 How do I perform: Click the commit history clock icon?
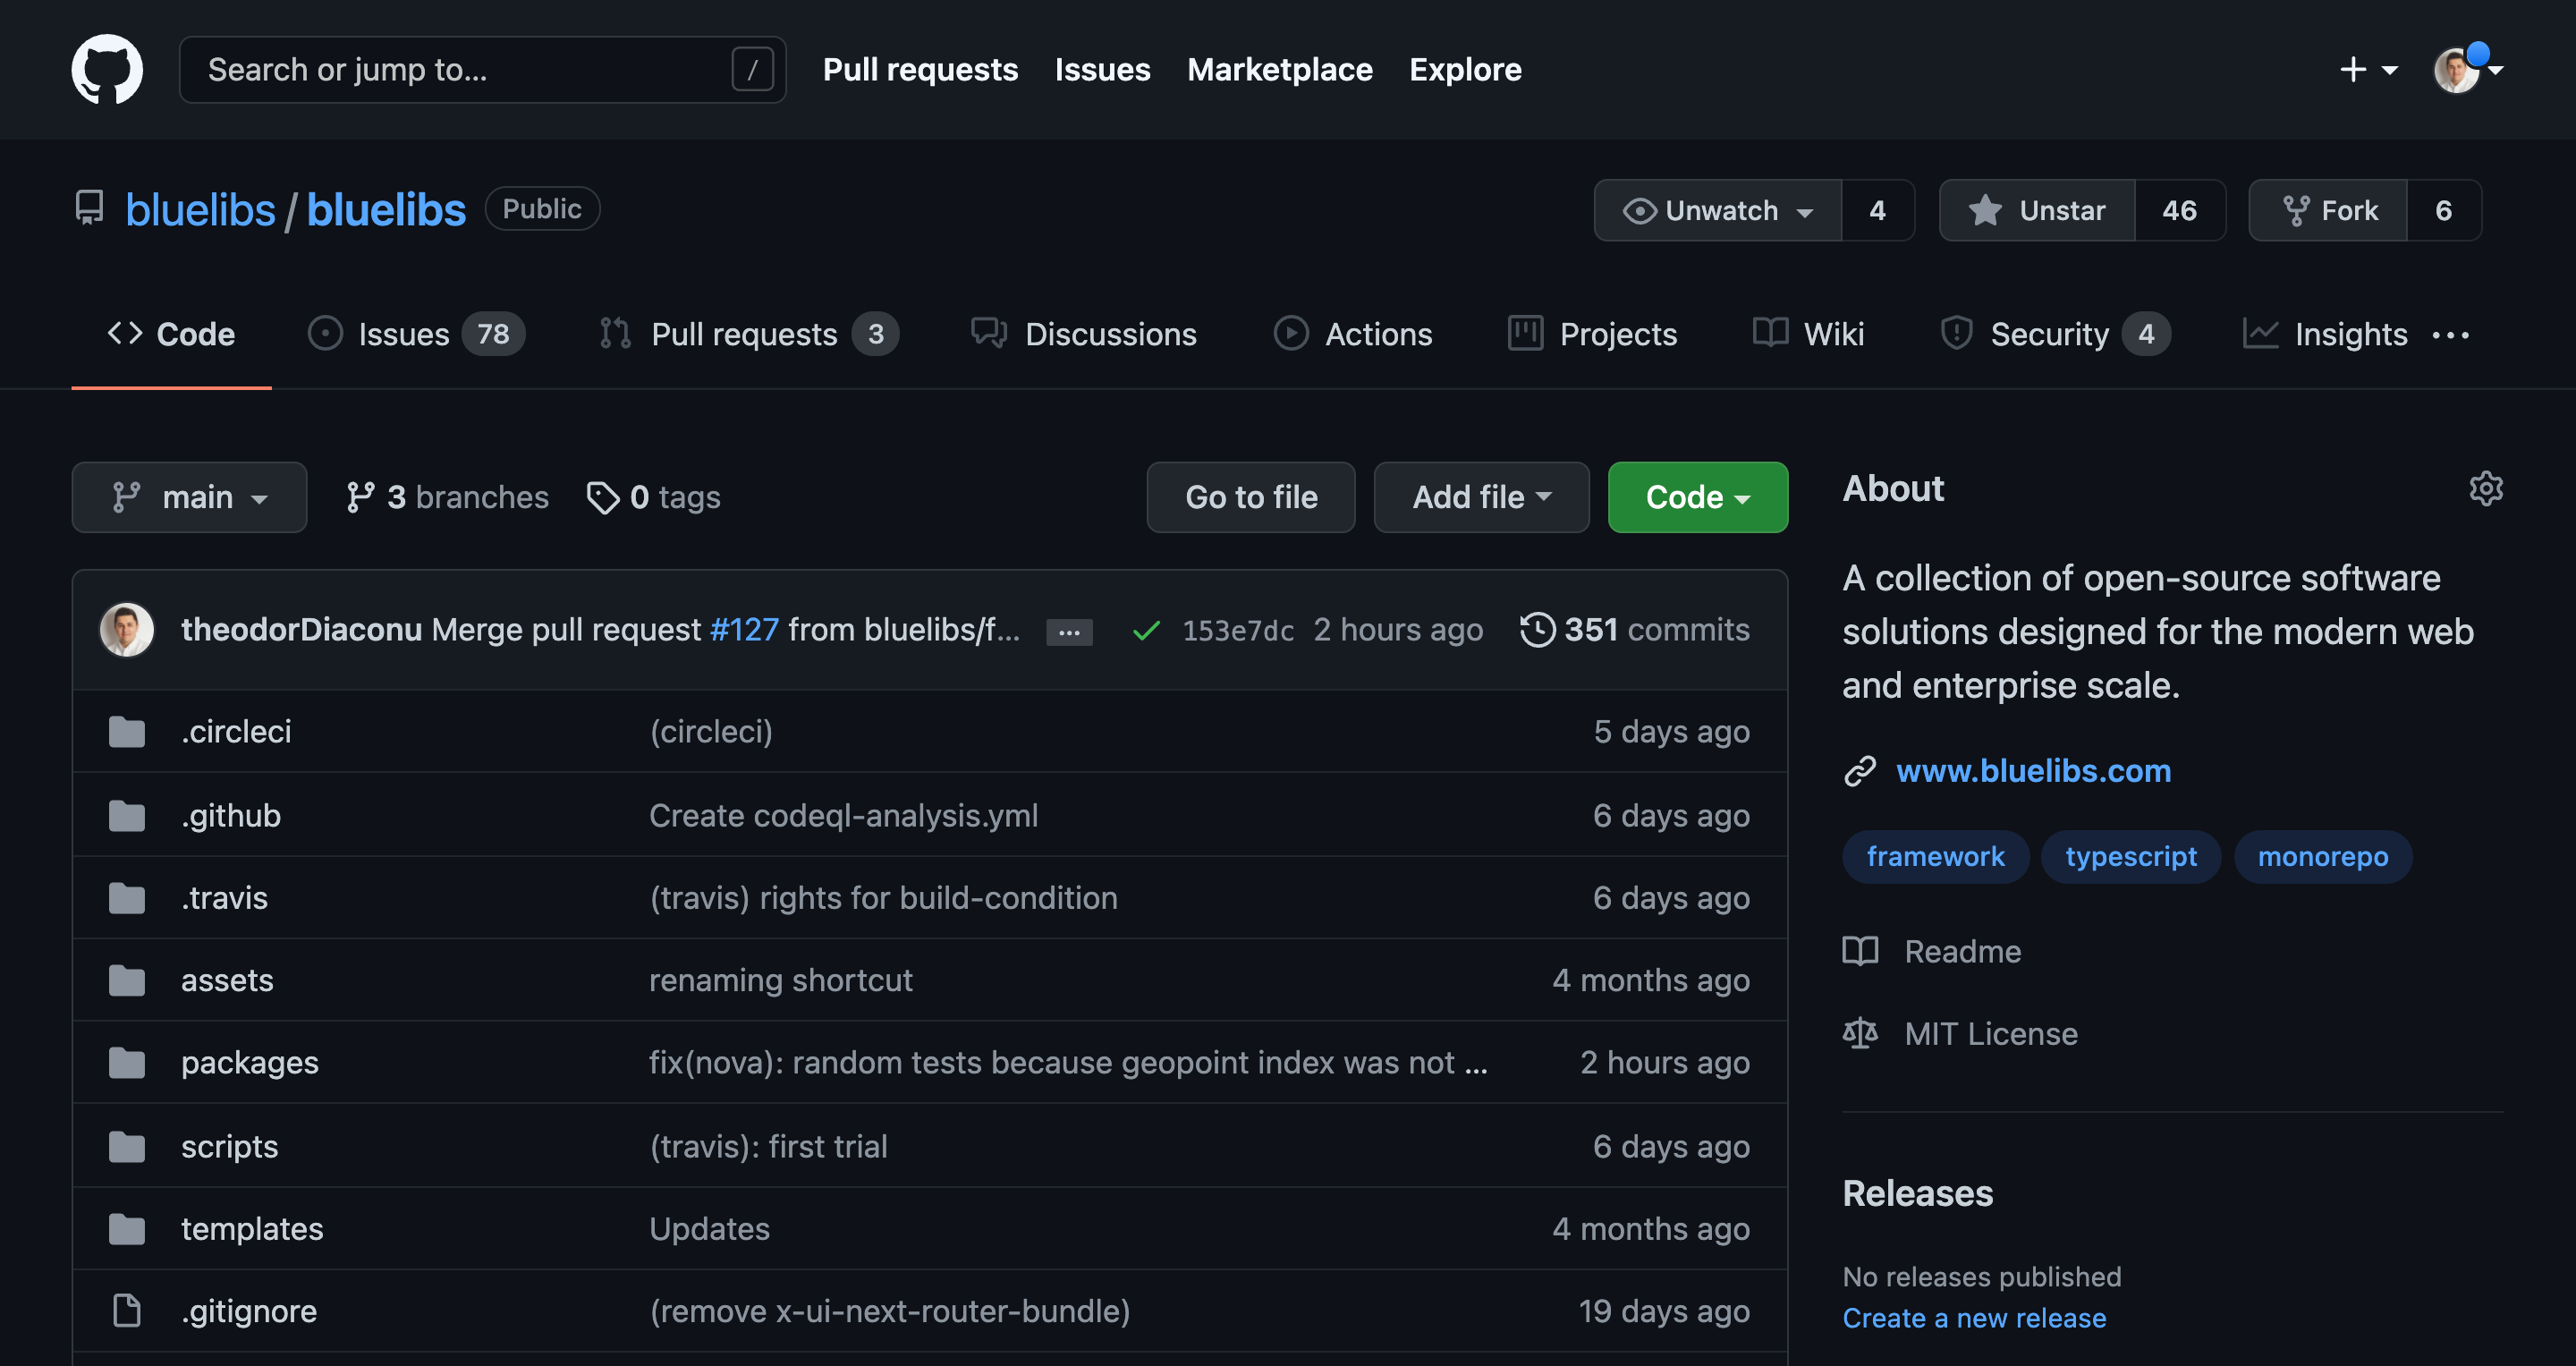(x=1537, y=630)
